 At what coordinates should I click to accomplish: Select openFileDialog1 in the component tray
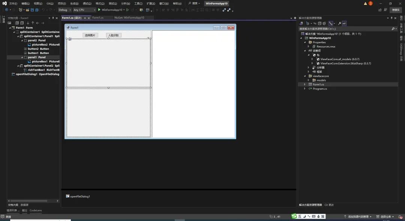pyautogui.click(x=79, y=196)
